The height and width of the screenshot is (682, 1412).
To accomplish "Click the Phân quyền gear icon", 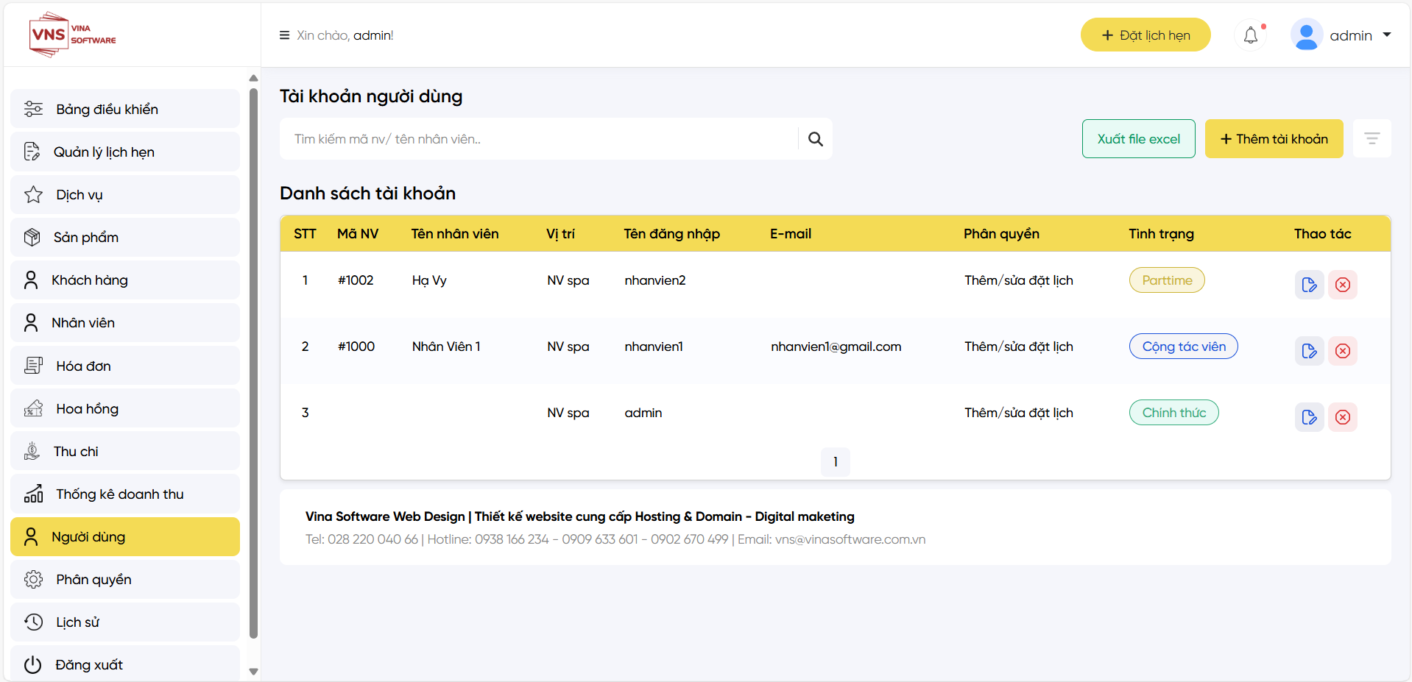I will click(33, 579).
